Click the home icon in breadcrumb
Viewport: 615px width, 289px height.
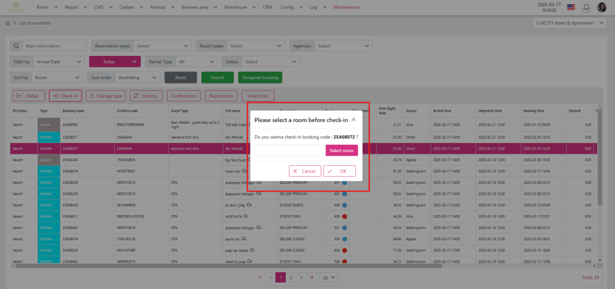tap(7, 23)
